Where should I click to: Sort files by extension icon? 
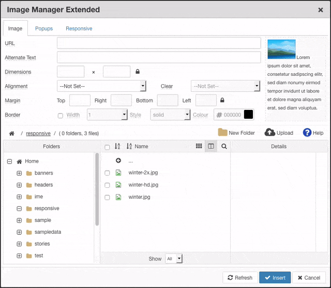[117, 147]
